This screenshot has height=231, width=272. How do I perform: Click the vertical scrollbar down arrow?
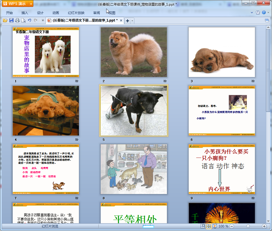click(x=268, y=221)
